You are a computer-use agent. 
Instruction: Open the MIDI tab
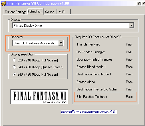64,12
